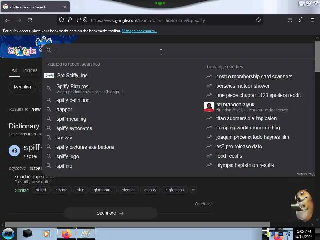
Task: Open trending olympic heptathlon results
Action: pyautogui.click(x=245, y=165)
